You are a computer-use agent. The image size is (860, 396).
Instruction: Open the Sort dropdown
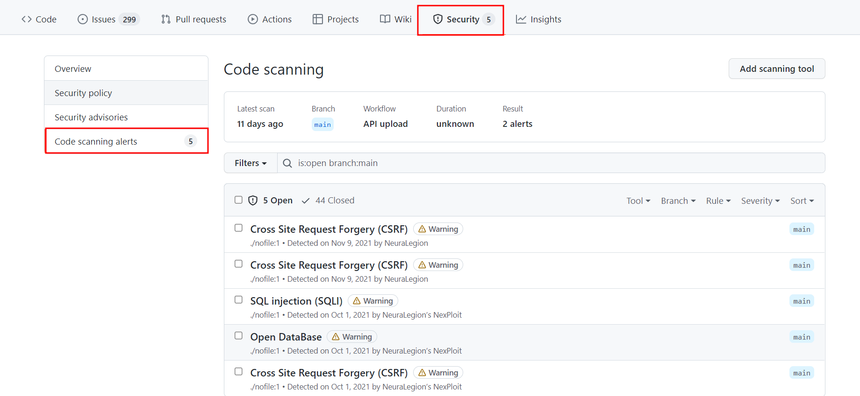[x=802, y=201]
